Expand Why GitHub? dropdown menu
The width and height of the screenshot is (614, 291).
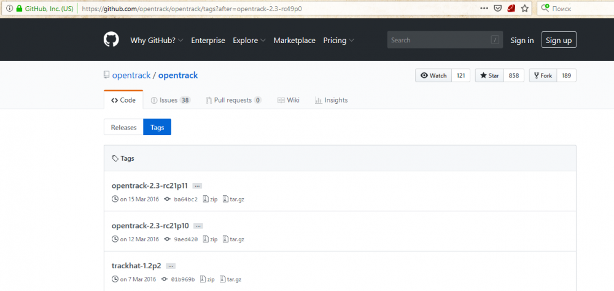coord(157,41)
